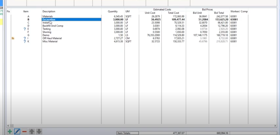
Task: Click the Quantity column header
Action: coord(113,11)
